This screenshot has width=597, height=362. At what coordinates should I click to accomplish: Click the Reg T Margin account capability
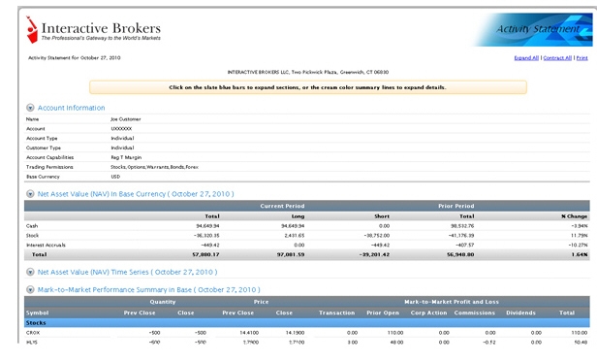pos(126,157)
